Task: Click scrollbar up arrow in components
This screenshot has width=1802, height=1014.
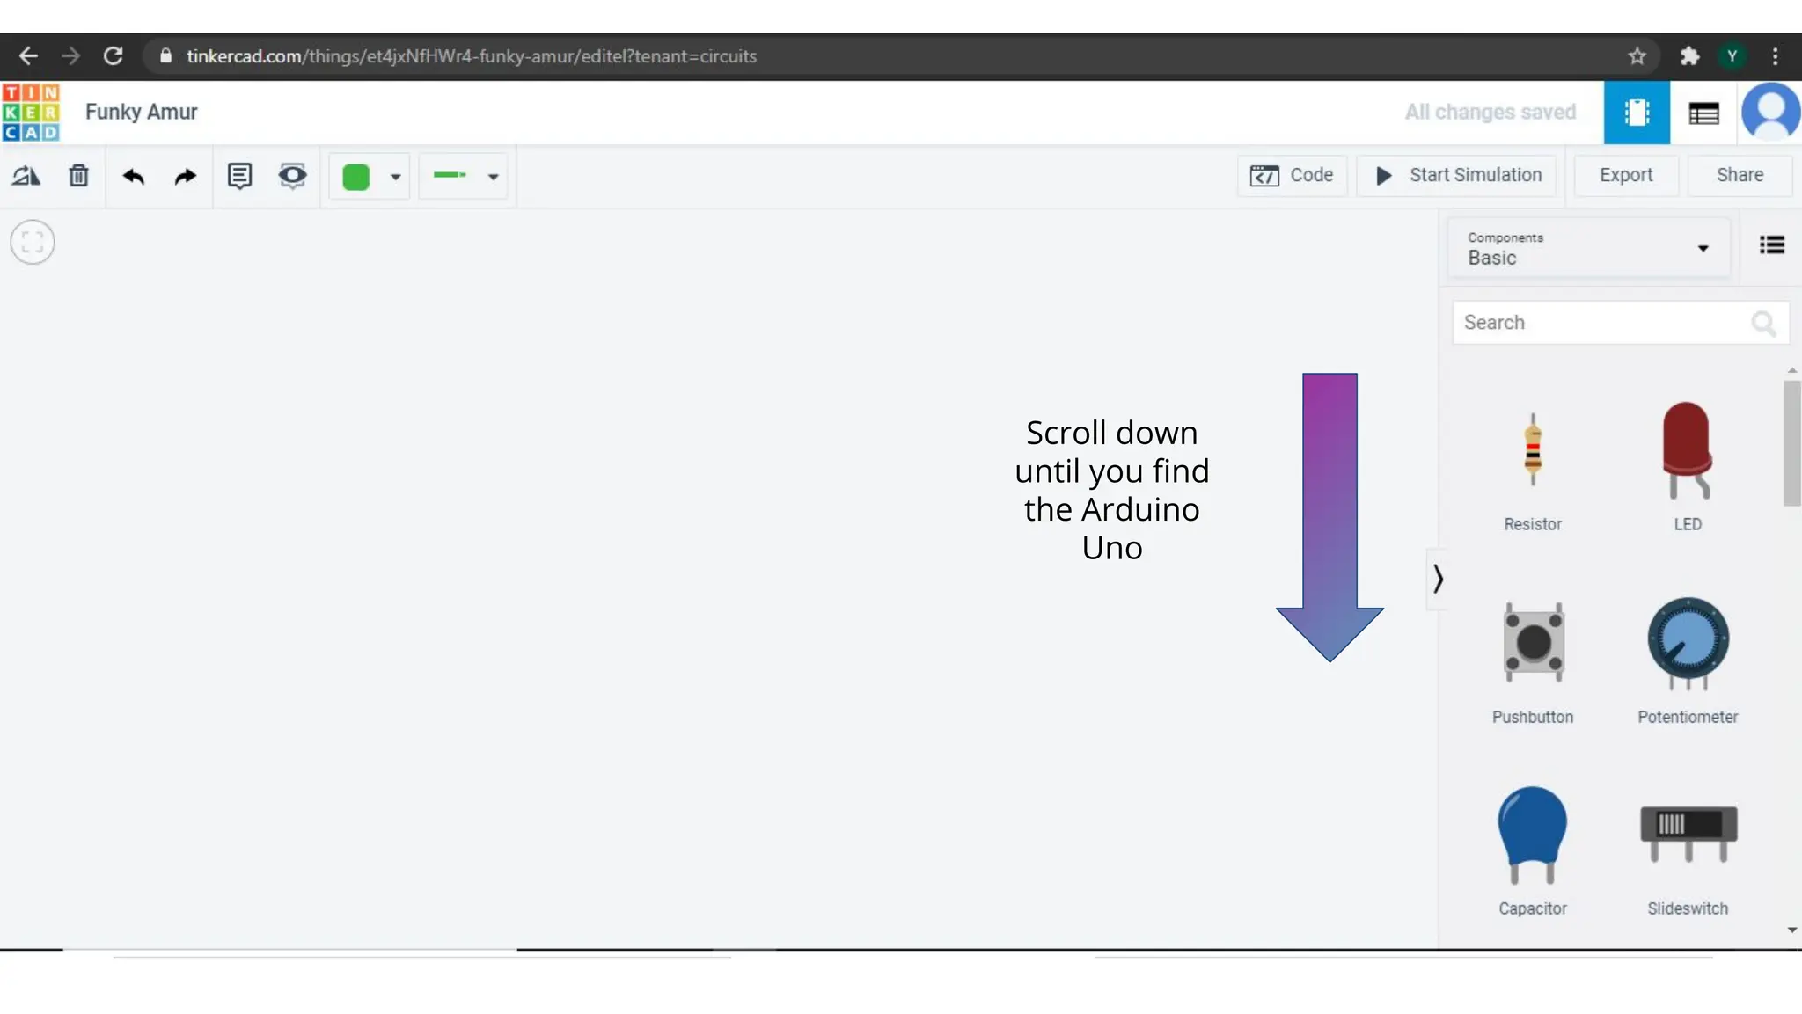Action: pyautogui.click(x=1792, y=370)
